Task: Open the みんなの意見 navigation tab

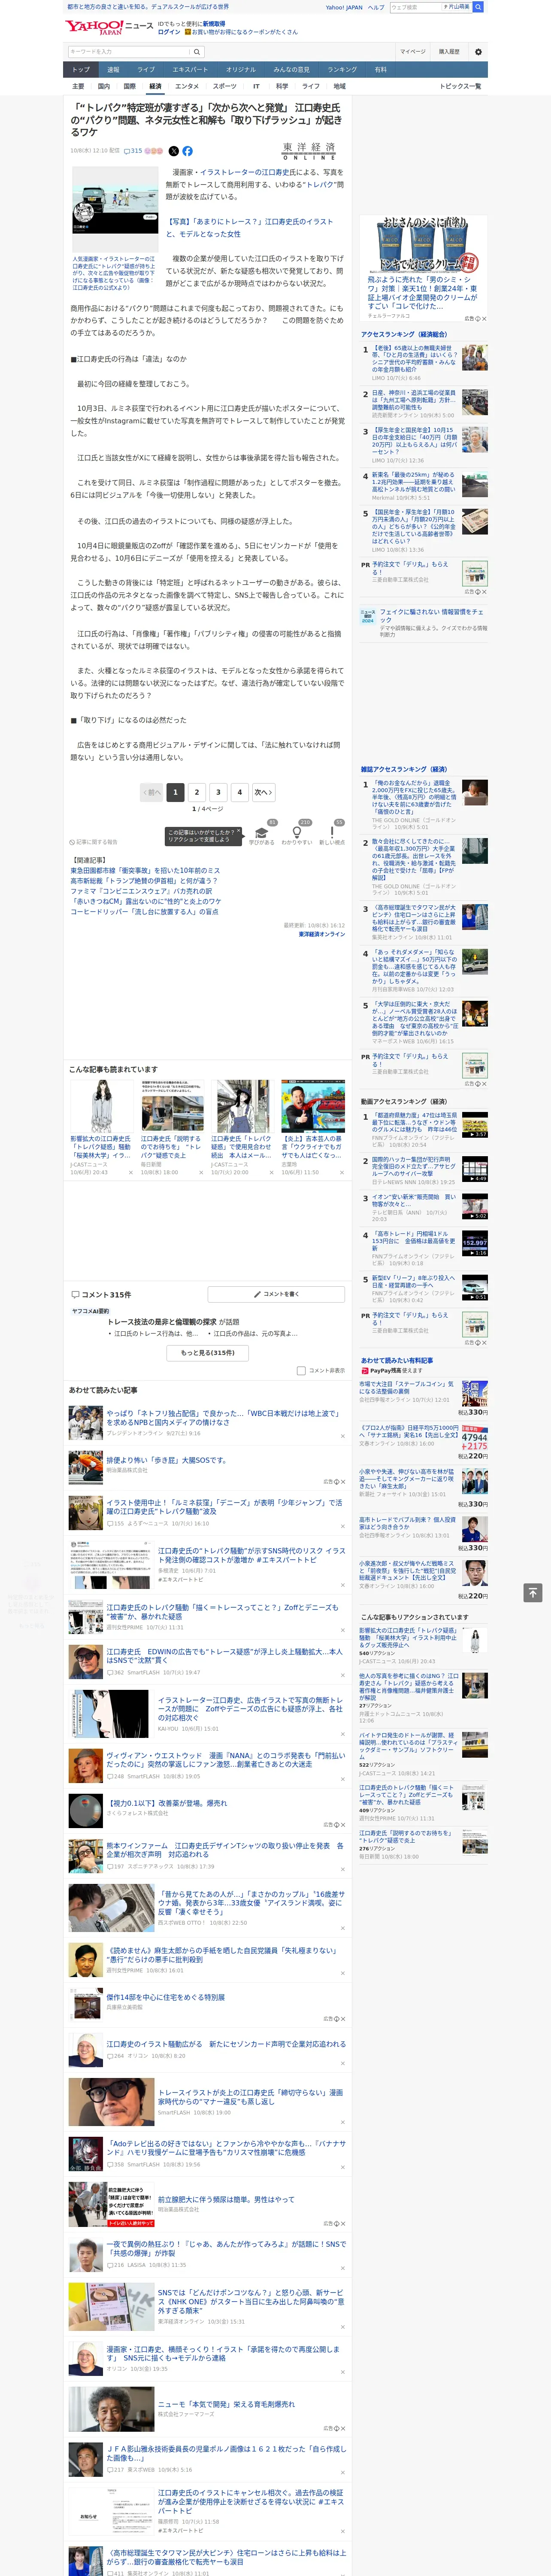Action: (x=291, y=70)
